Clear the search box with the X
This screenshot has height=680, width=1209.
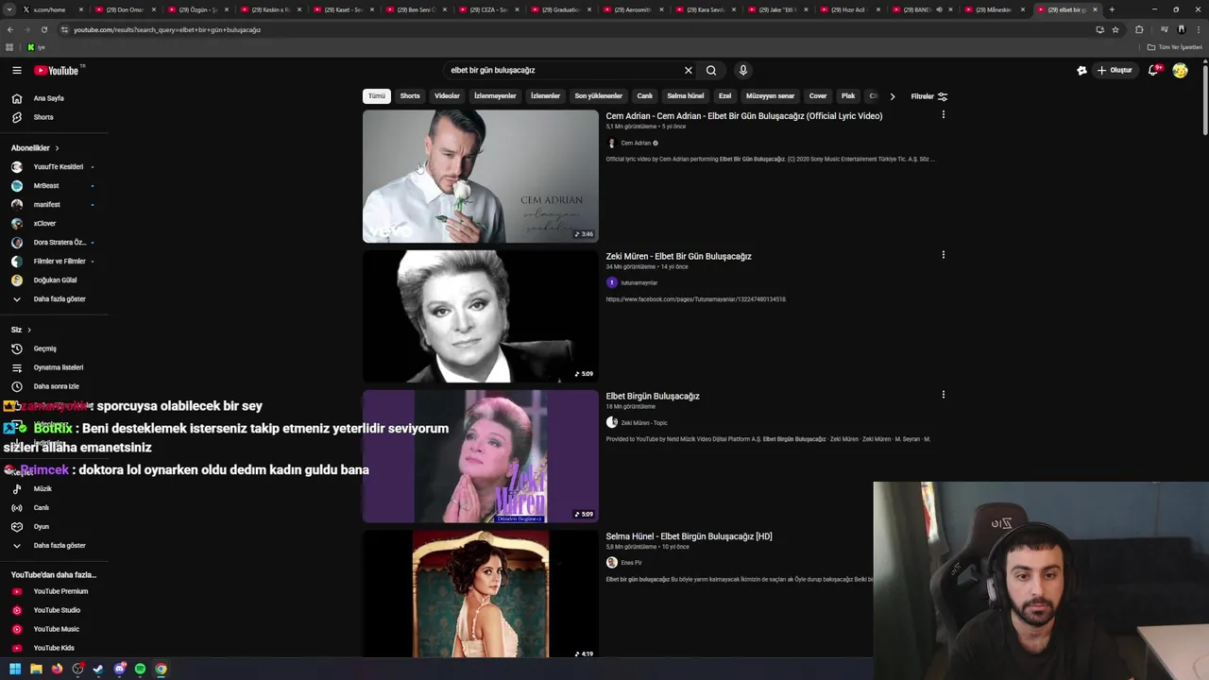tap(689, 70)
